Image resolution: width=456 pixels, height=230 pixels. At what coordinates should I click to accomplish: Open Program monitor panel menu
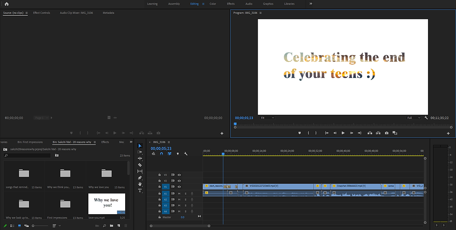(261, 13)
